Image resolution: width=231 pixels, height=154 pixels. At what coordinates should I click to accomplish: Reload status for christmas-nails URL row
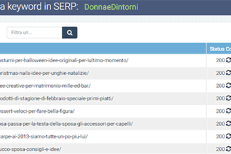228,73
